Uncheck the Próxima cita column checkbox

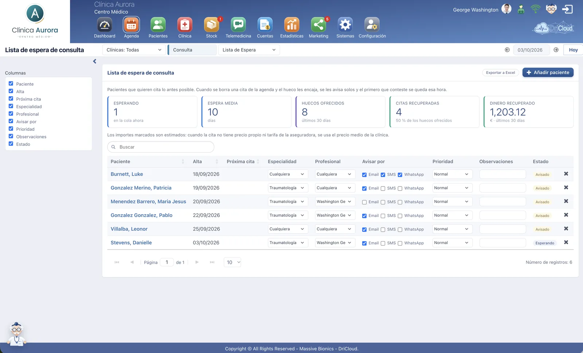pos(11,99)
